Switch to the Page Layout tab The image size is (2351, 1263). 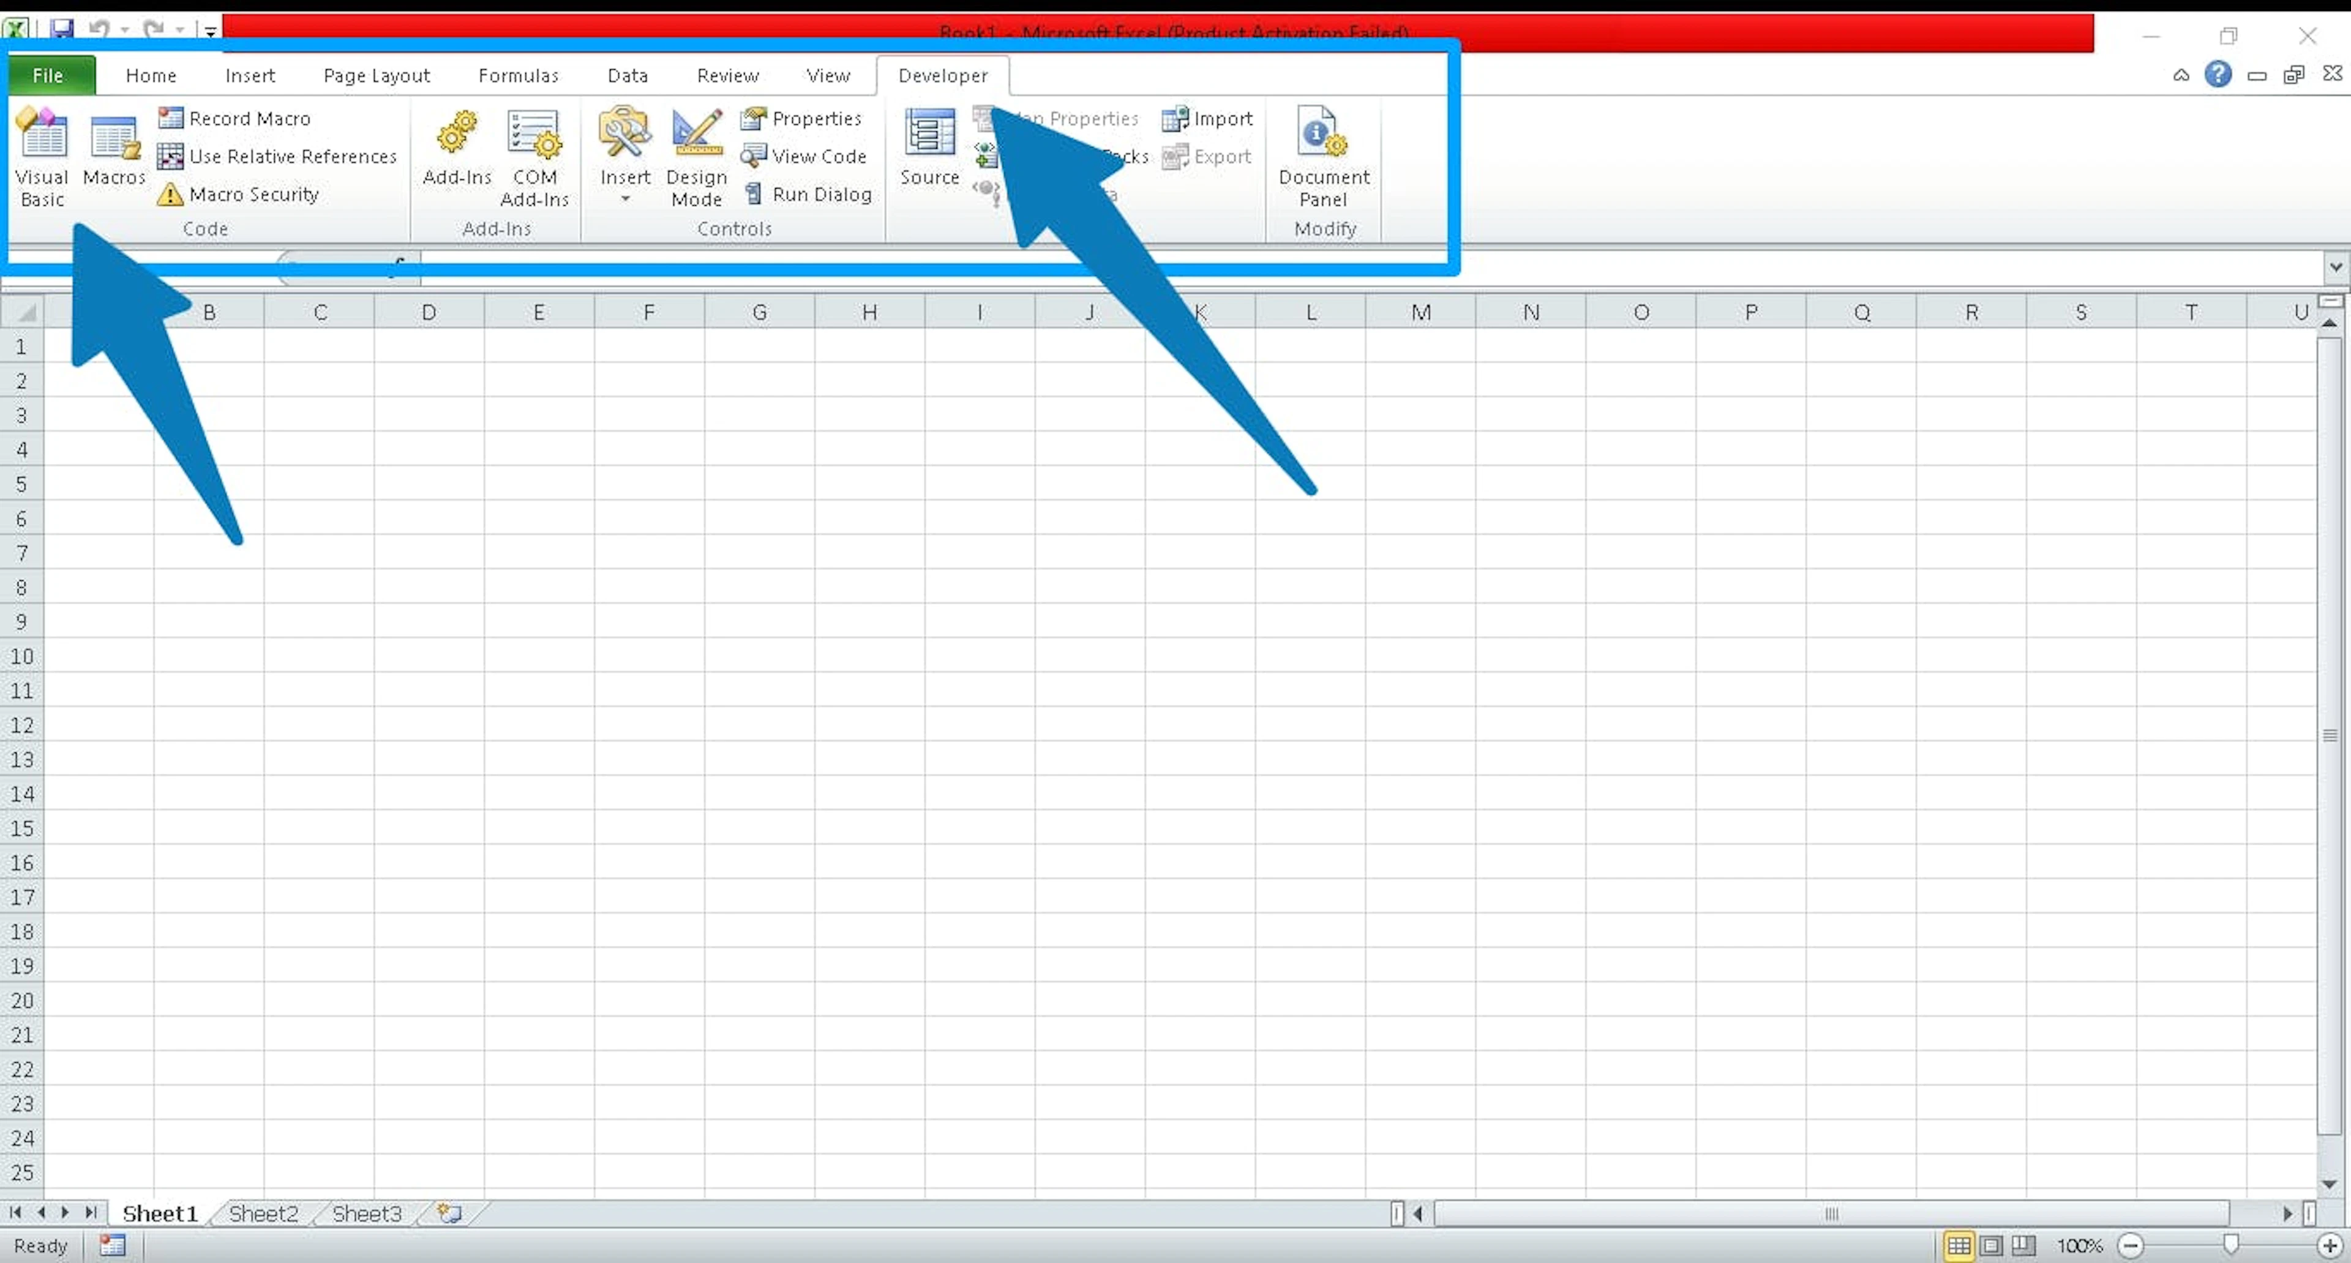tap(376, 76)
